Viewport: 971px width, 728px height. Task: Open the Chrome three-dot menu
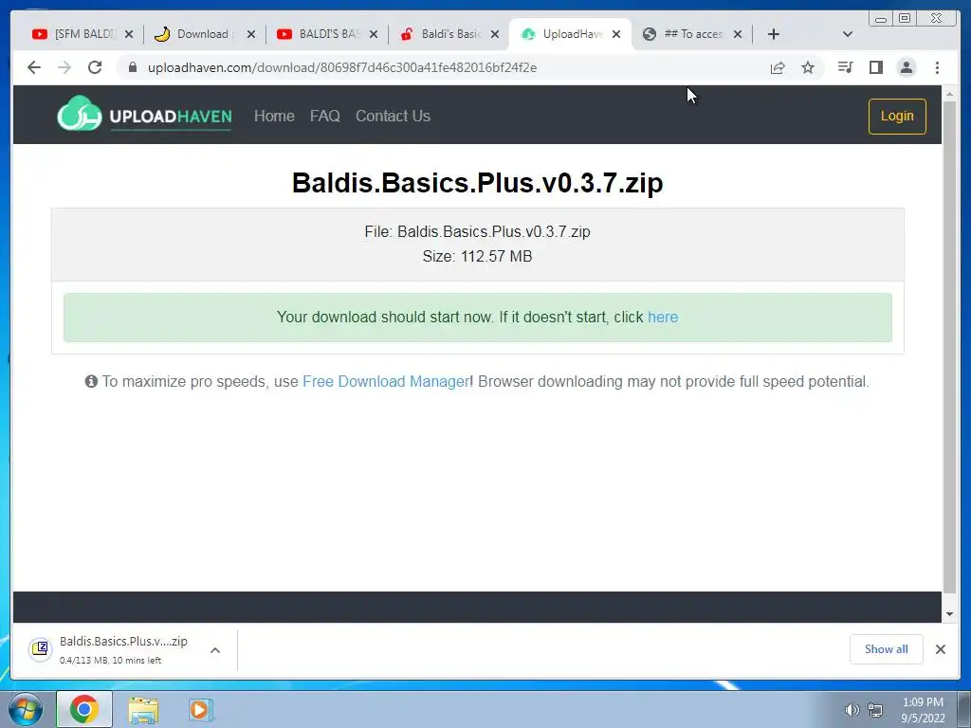pyautogui.click(x=937, y=67)
